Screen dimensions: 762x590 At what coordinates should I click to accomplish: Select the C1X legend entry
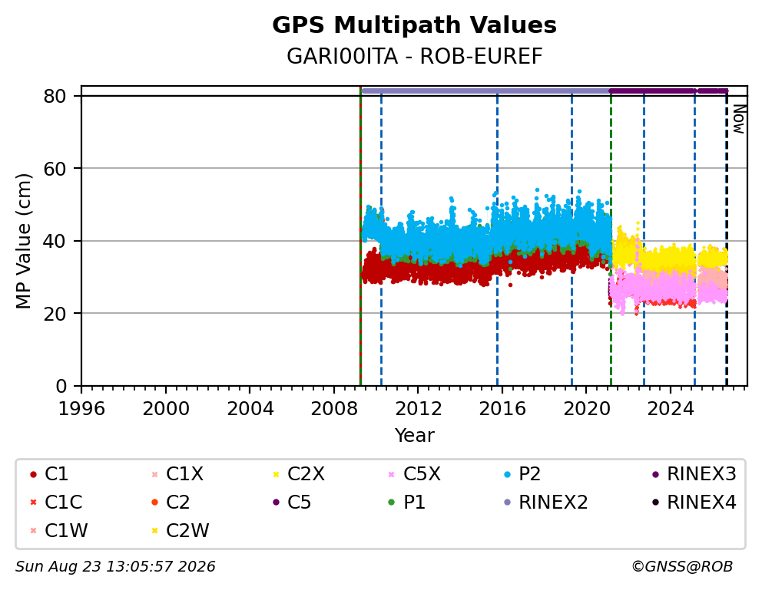click(x=177, y=474)
